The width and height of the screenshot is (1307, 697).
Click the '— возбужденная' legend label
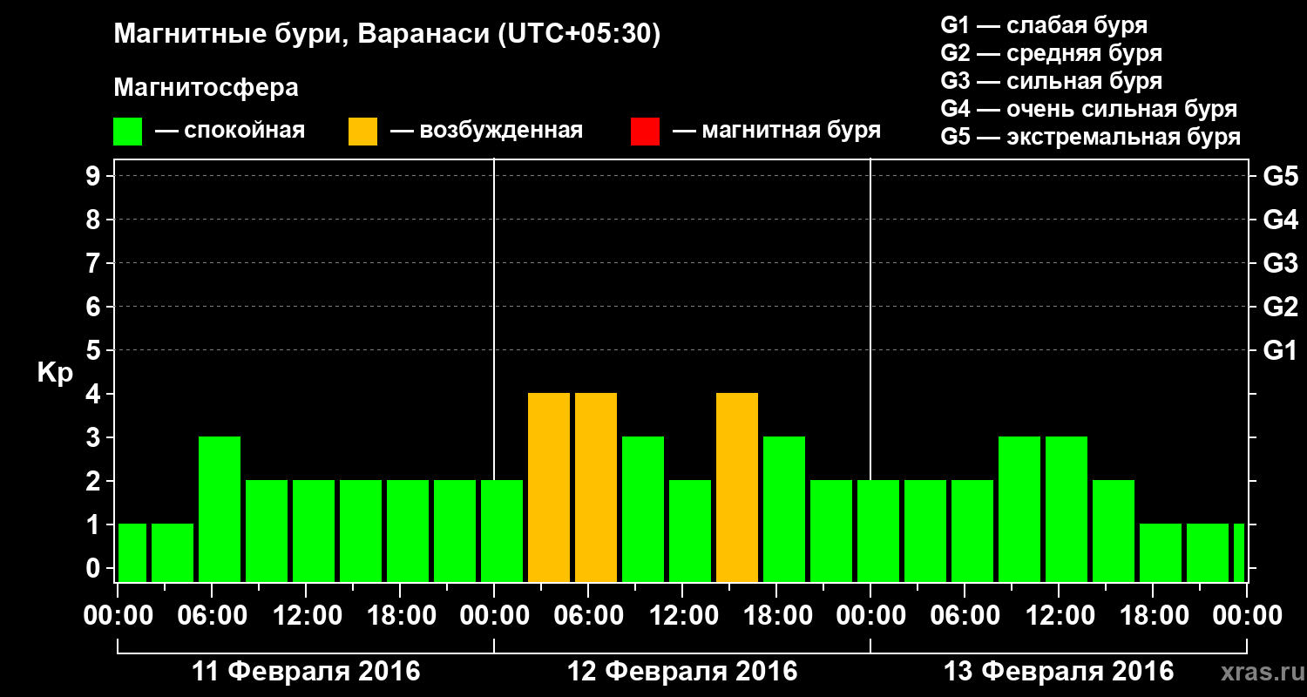click(486, 131)
